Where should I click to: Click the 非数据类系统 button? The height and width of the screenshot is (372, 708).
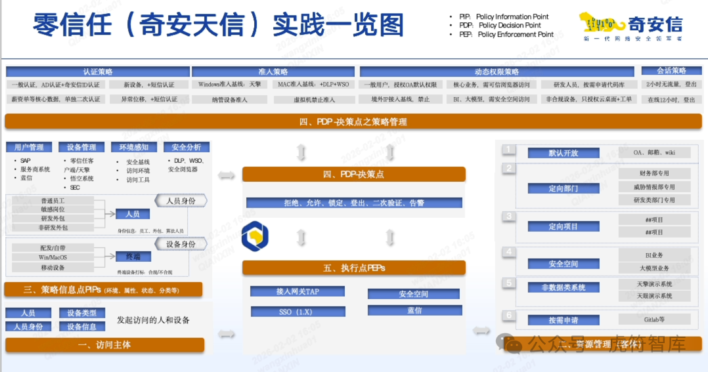click(x=563, y=287)
